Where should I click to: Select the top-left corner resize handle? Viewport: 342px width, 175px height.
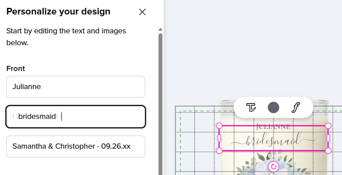(x=219, y=126)
